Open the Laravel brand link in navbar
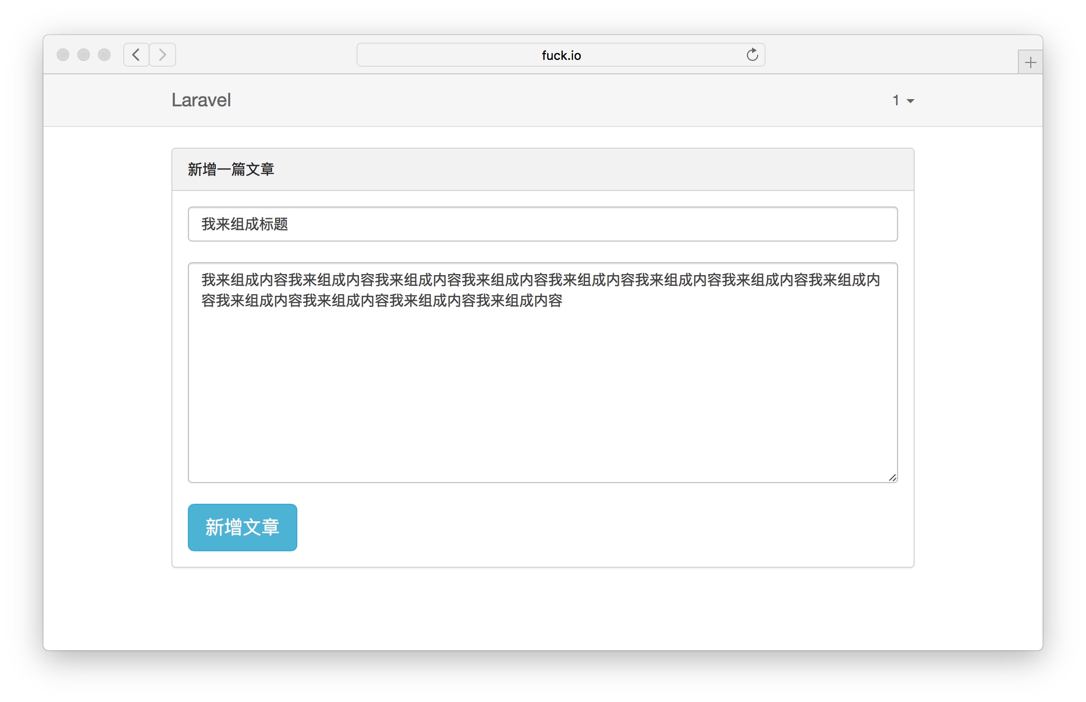Screen dimensions: 1086x702 click(x=201, y=100)
